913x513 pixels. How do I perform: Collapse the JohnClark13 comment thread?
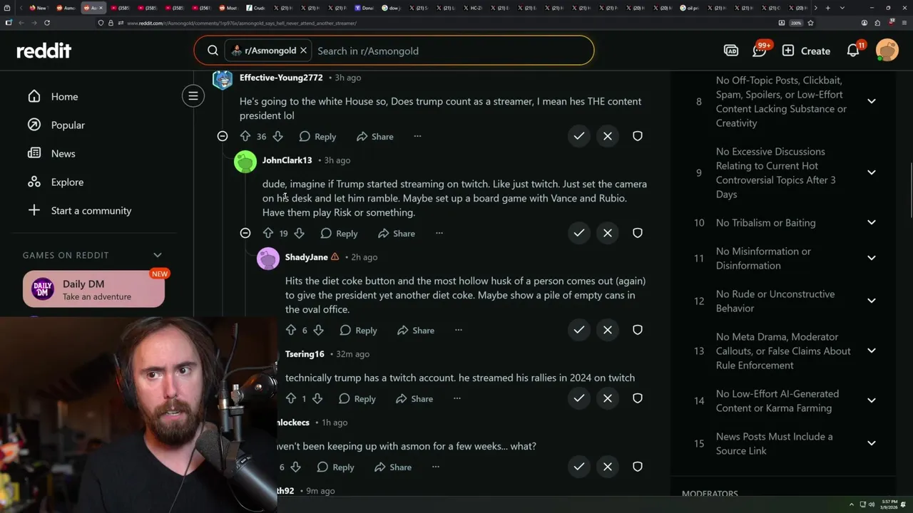click(x=245, y=233)
